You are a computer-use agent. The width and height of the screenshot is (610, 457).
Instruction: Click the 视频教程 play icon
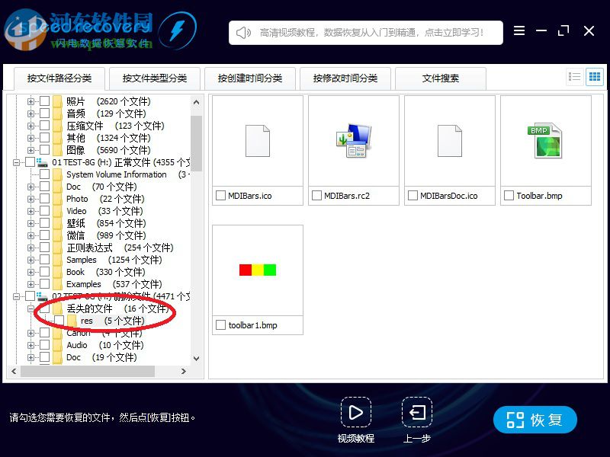356,414
